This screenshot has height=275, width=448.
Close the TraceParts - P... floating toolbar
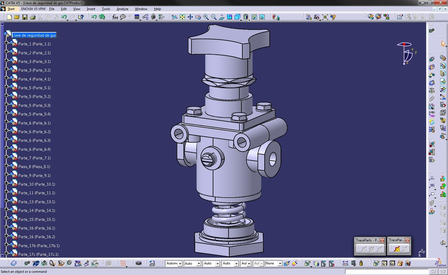[x=382, y=240]
